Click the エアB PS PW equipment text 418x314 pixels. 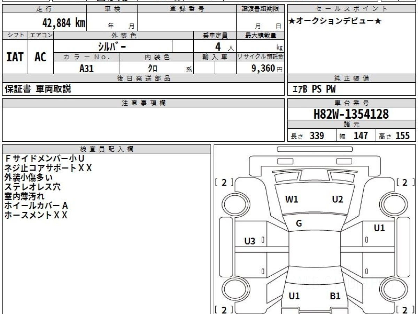coord(314,89)
